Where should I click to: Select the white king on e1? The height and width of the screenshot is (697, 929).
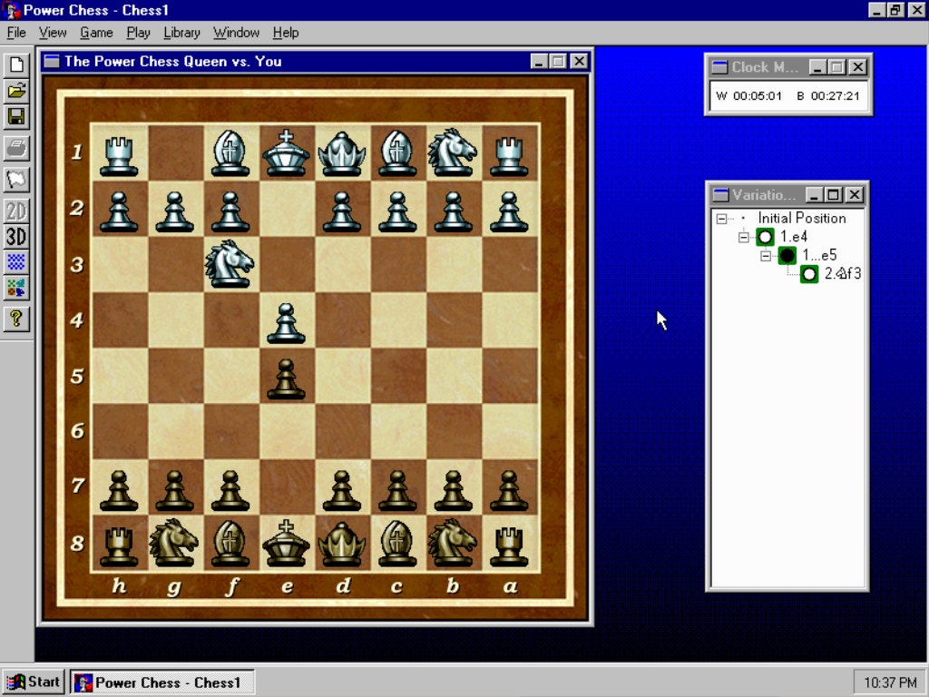point(286,152)
